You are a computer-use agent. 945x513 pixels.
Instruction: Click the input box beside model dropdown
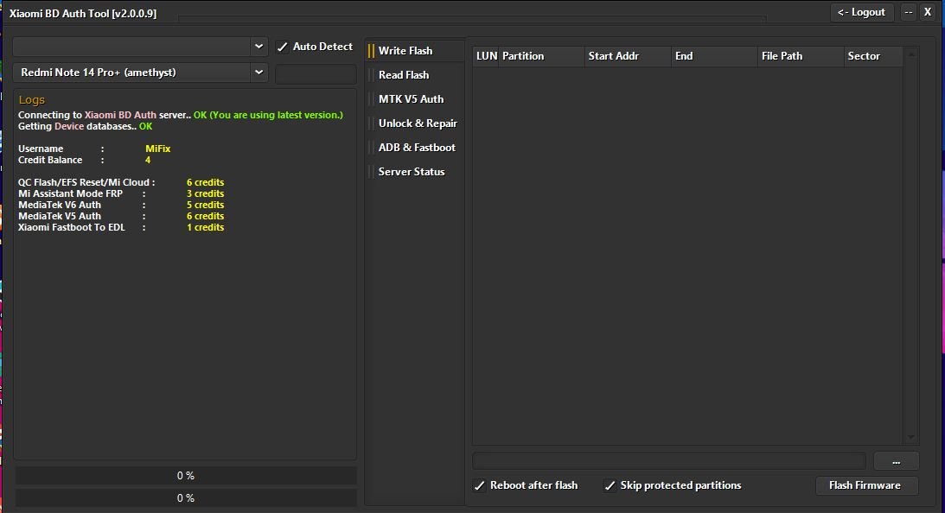(316, 74)
